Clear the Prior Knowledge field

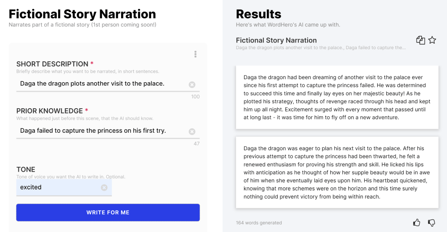[192, 131]
